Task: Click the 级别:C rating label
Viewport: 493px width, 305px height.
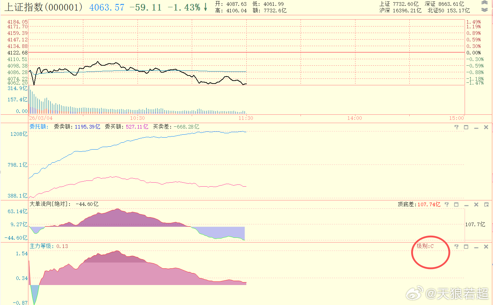Action: (x=425, y=246)
